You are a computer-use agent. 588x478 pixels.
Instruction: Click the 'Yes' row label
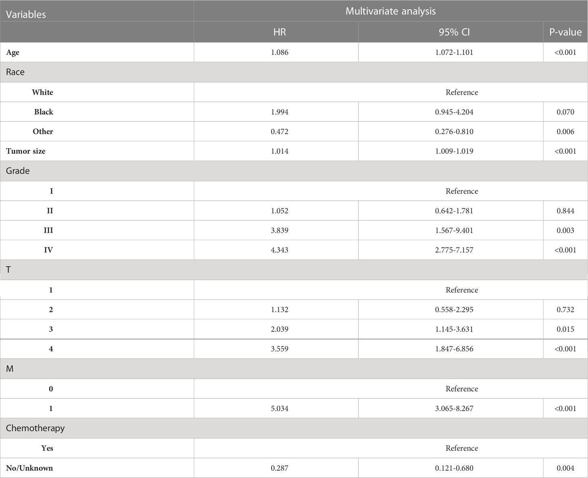pyautogui.click(x=47, y=448)
